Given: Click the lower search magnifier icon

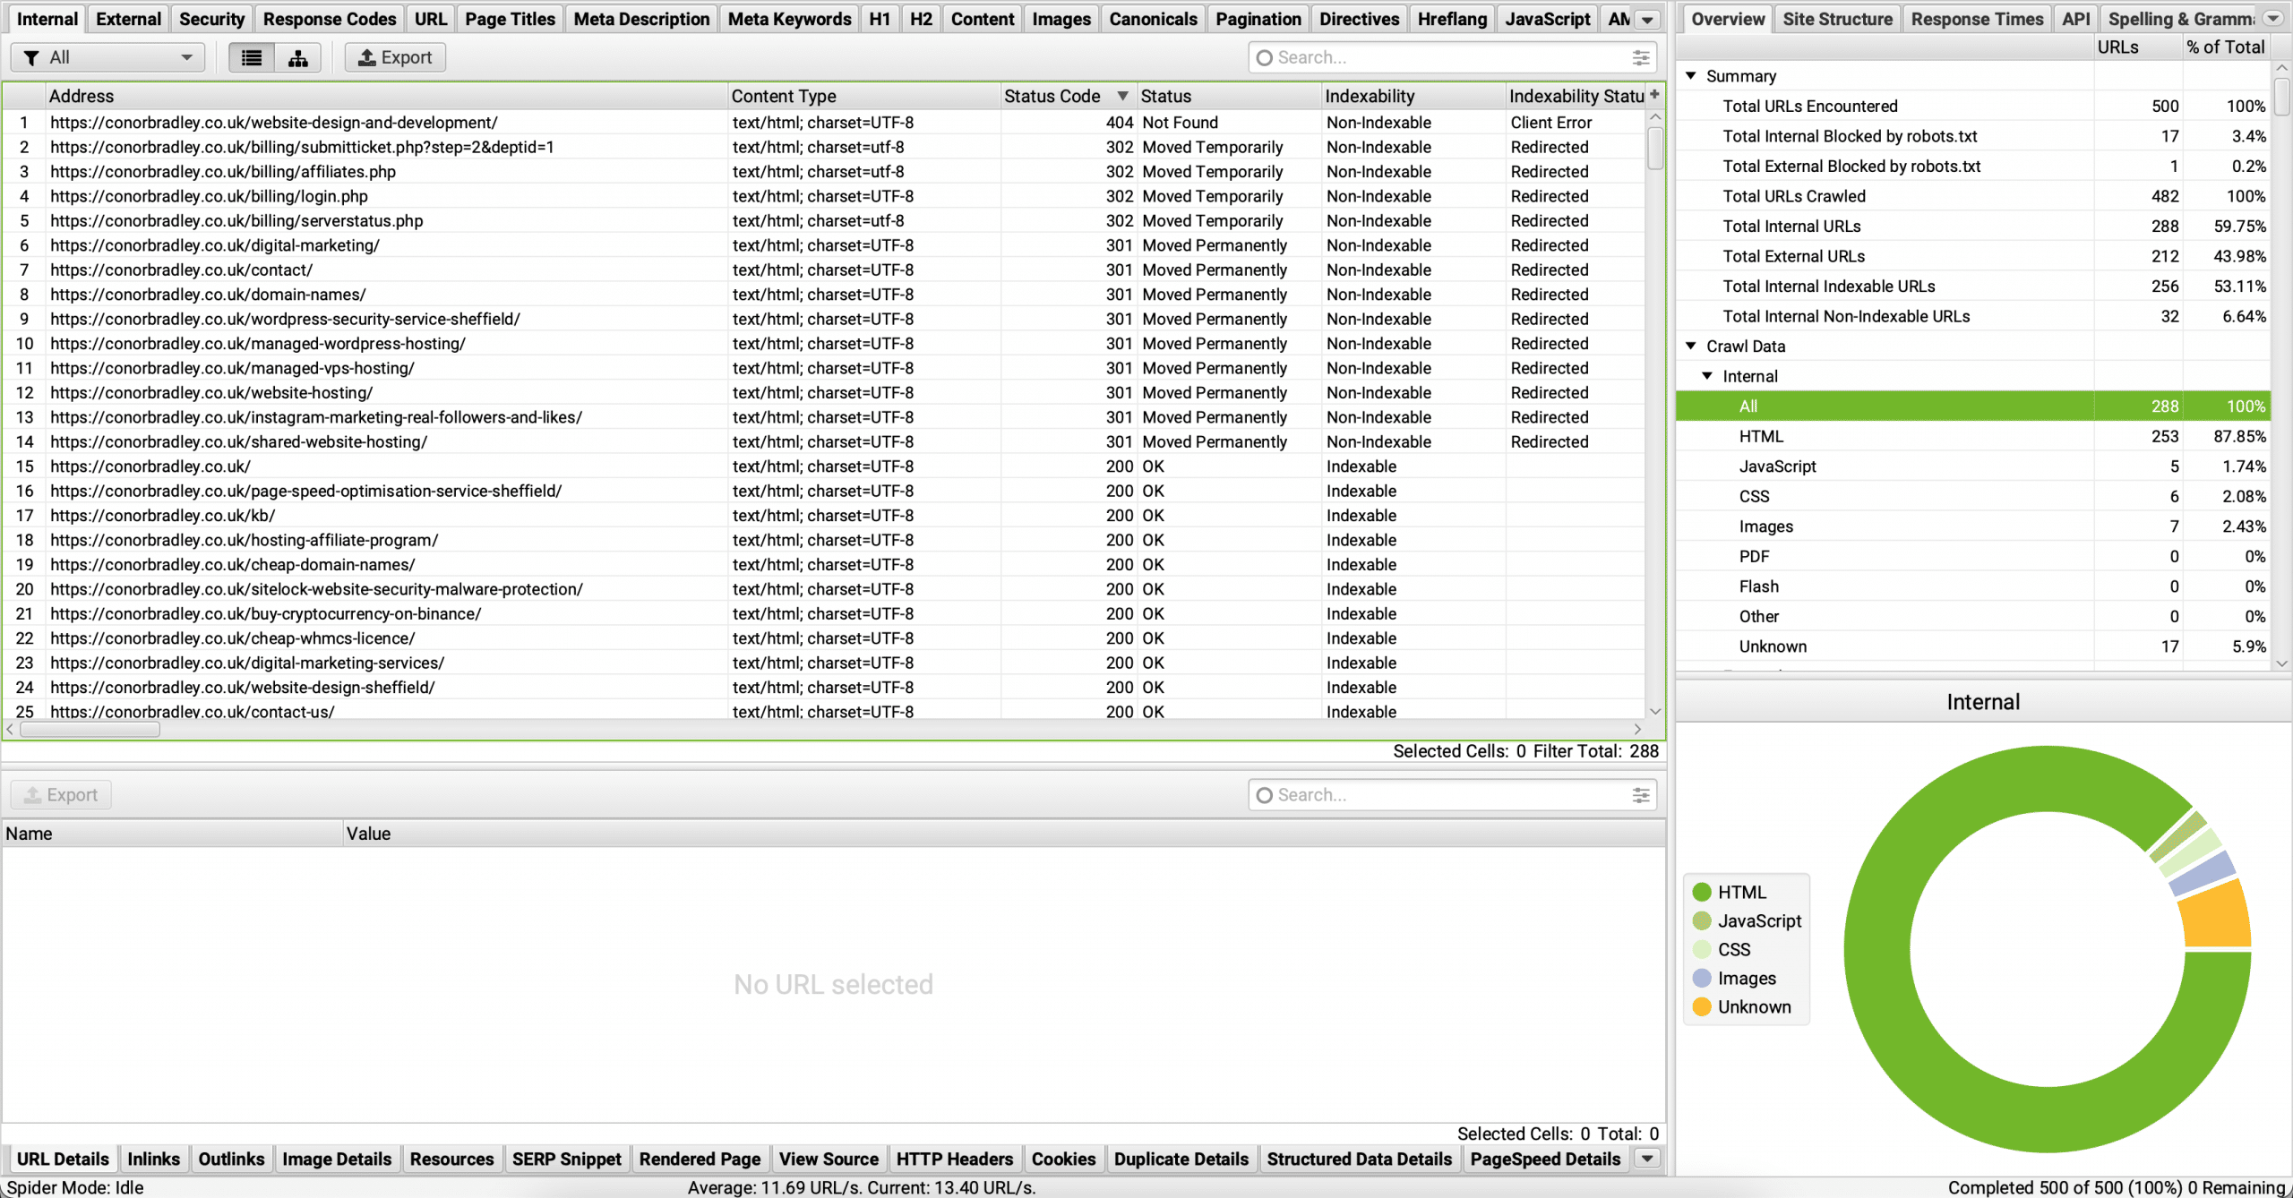Looking at the screenshot, I should 1264,795.
